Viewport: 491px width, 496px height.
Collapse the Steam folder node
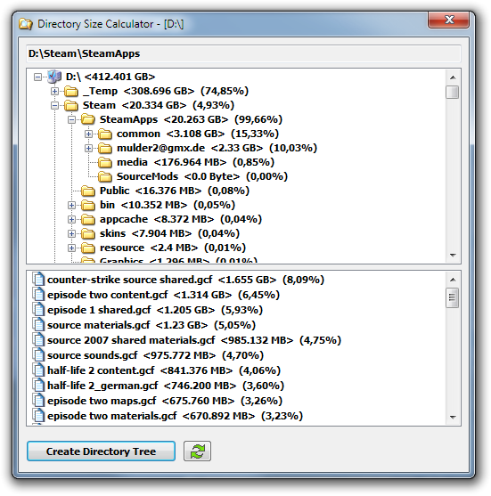[x=54, y=105]
